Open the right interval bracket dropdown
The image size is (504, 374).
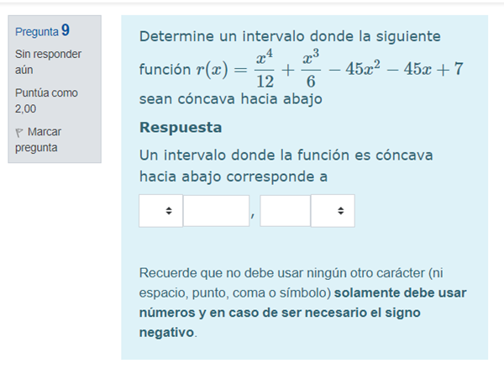[333, 211]
